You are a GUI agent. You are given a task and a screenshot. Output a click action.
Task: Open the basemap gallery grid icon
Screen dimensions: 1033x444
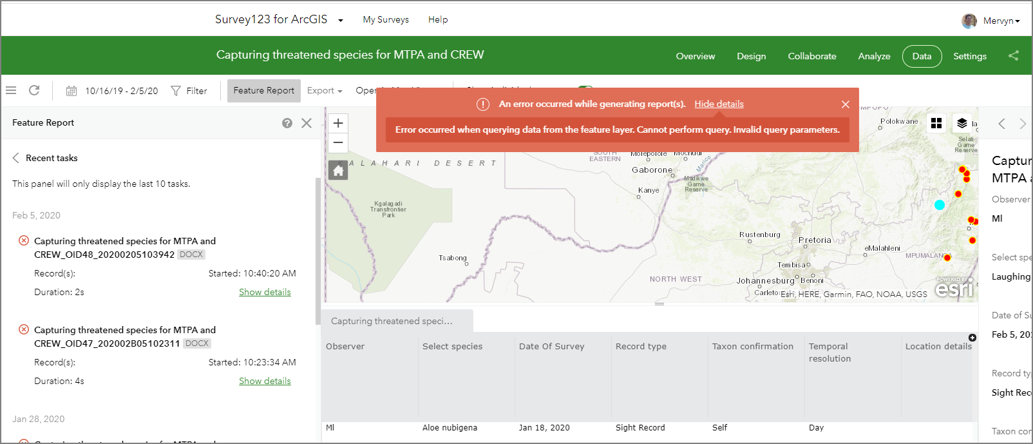point(936,122)
